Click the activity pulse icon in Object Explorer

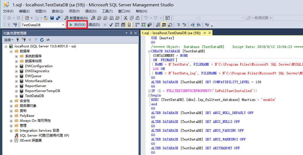click(x=48, y=40)
